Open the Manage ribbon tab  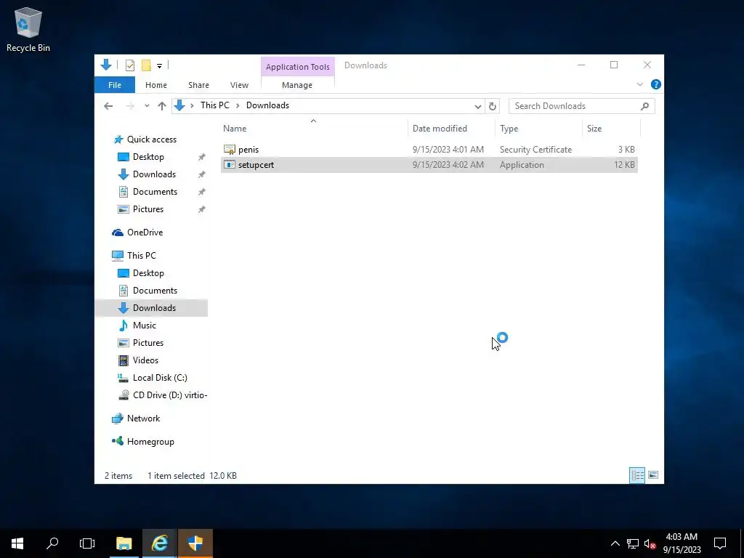297,85
